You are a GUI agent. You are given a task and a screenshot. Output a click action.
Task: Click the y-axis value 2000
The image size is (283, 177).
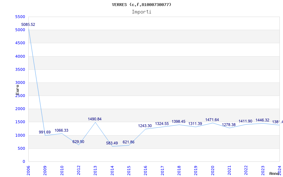20,109
